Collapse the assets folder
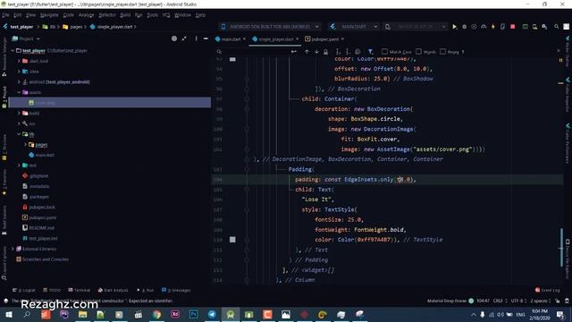Screen dimensions: 572x322 (x=19, y=92)
